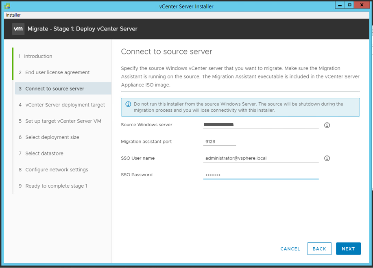The image size is (373, 268).
Task: Minimize the vCenter Server Installer window
Action: [x=340, y=5]
